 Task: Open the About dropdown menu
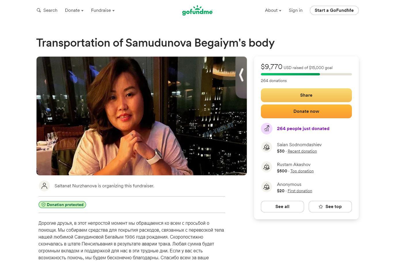coord(273,10)
